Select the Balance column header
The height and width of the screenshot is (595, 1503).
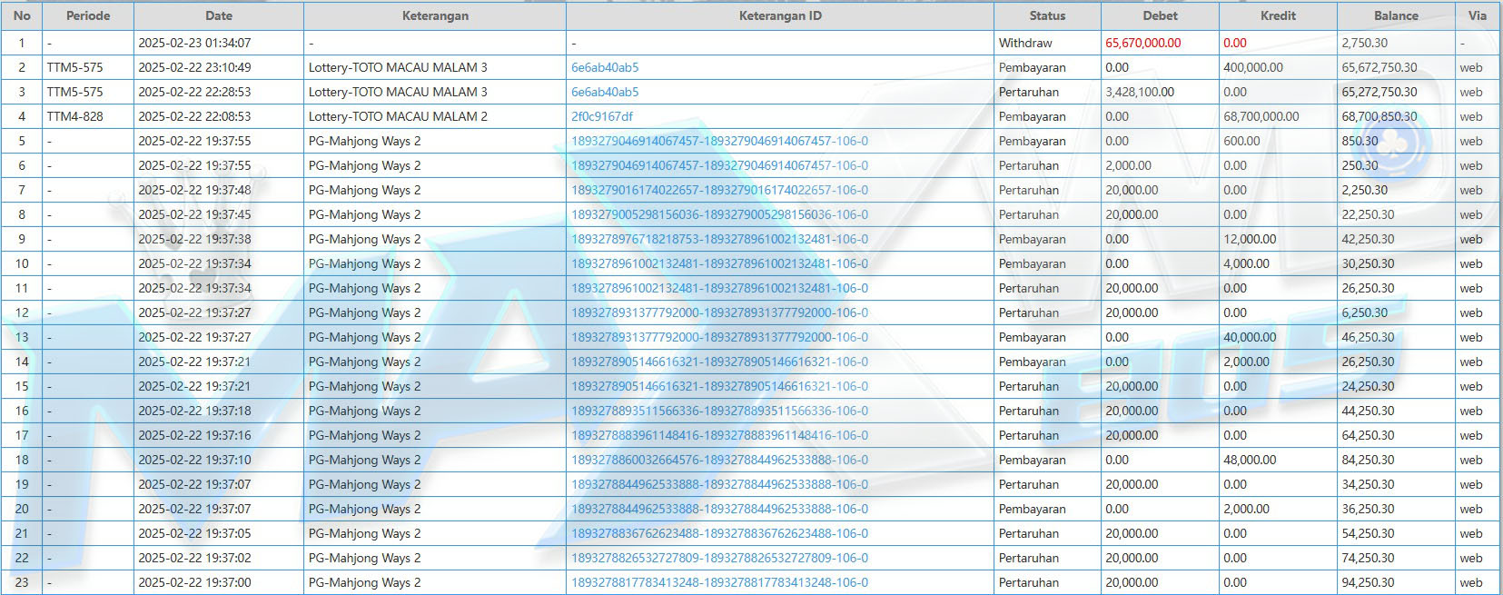pos(1396,15)
